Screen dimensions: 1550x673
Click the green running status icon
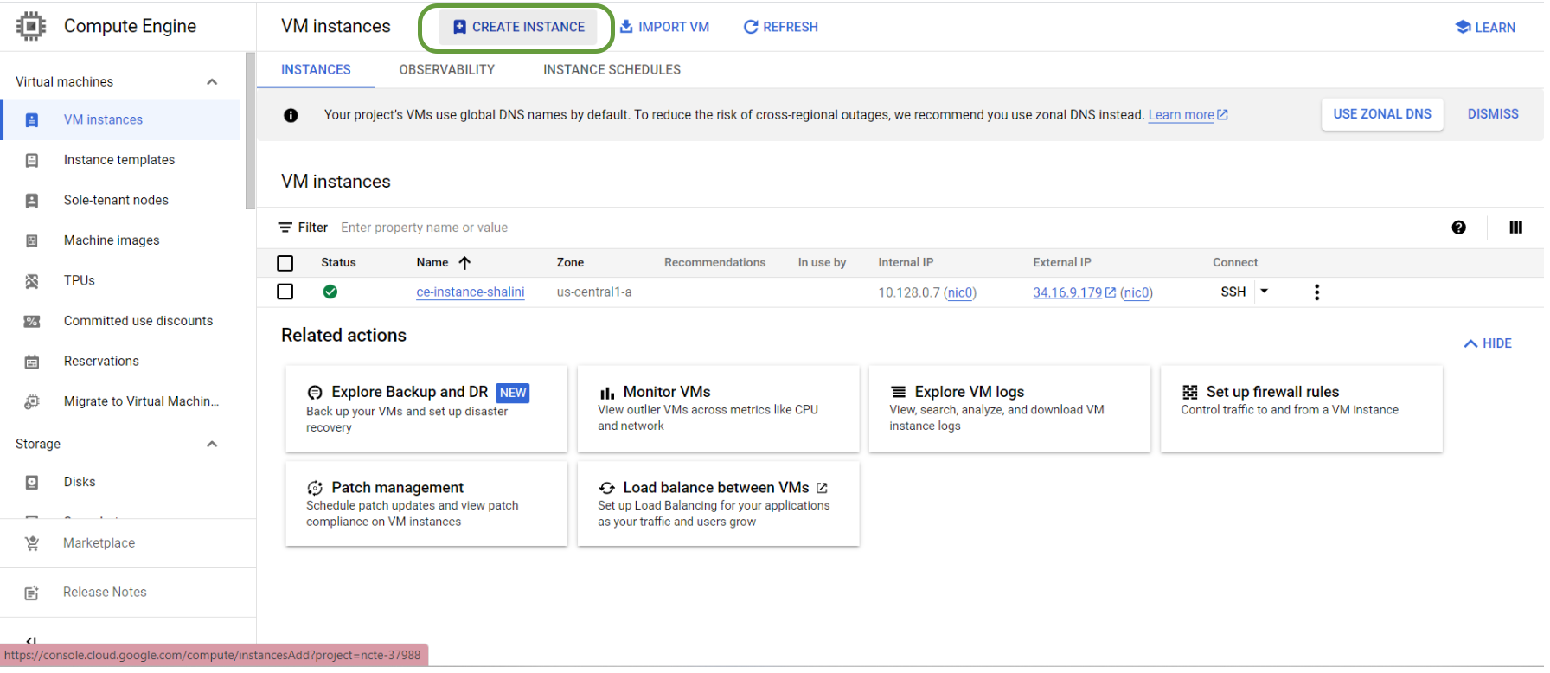330,292
